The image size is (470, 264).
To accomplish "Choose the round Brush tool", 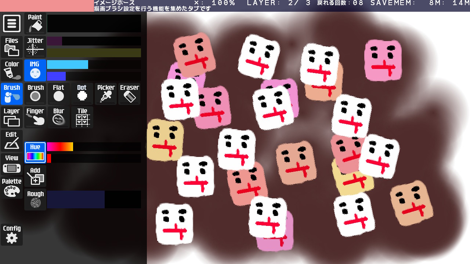I will point(35,93).
